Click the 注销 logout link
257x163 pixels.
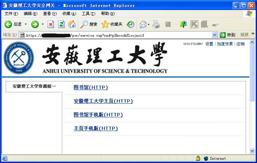pos(240,44)
